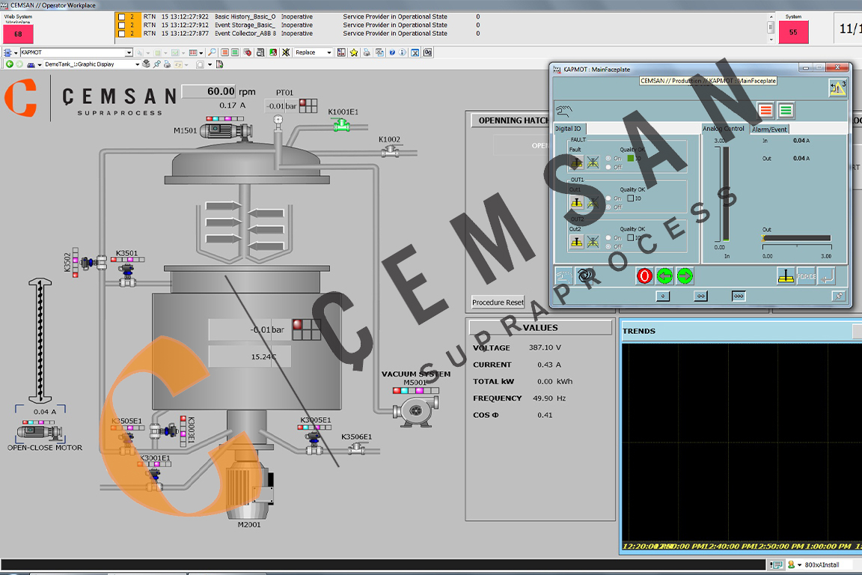Click the open-close motor symbol

tap(41, 433)
